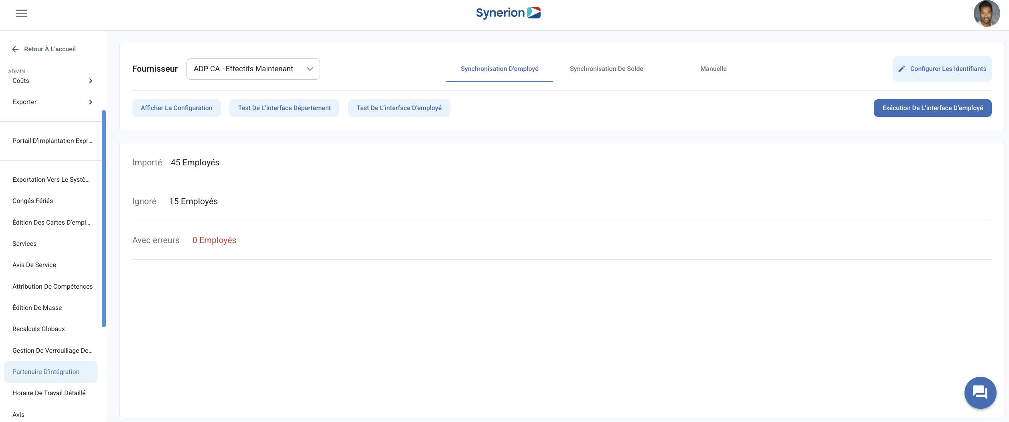The height and width of the screenshot is (422, 1009).
Task: Click the 15 Employés ignored count
Action: pyautogui.click(x=193, y=201)
